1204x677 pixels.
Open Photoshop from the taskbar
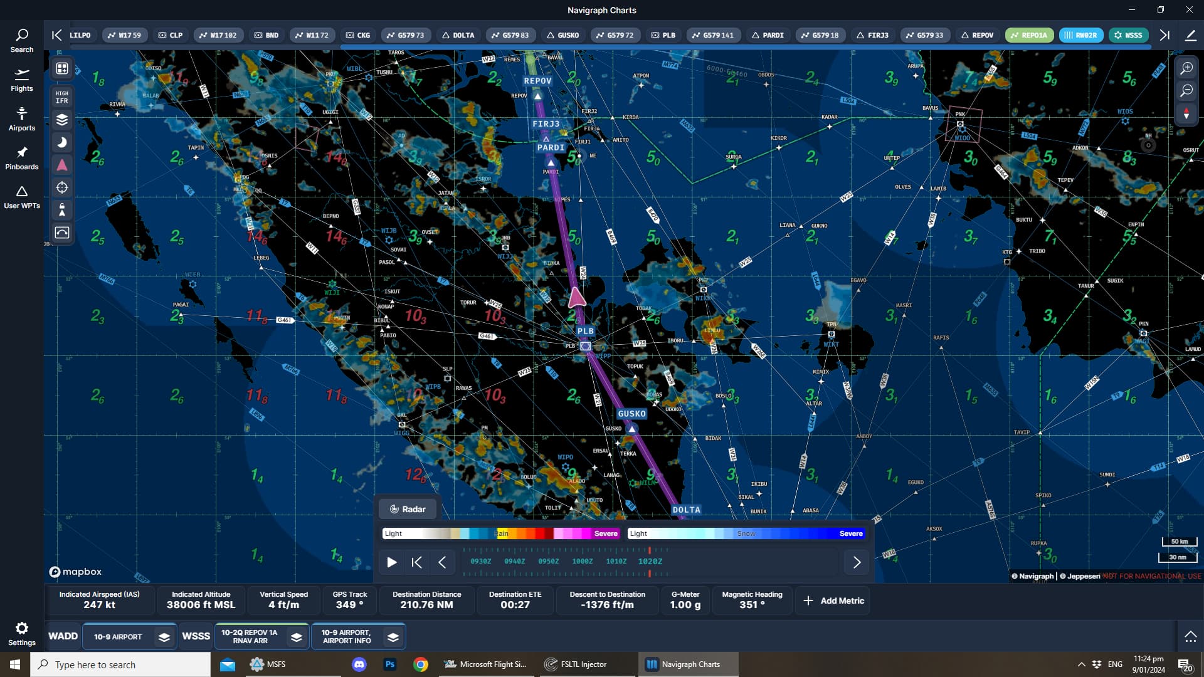coord(390,664)
